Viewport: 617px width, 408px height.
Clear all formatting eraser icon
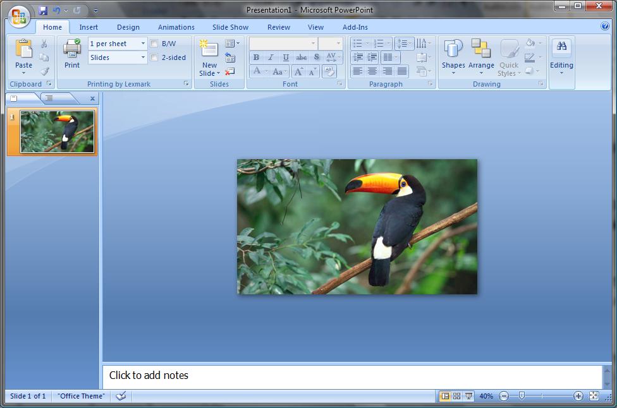pyautogui.click(x=329, y=71)
